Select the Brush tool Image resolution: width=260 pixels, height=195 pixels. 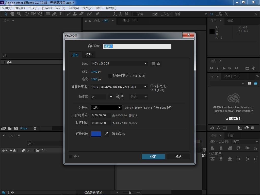pyautogui.click(x=69, y=14)
